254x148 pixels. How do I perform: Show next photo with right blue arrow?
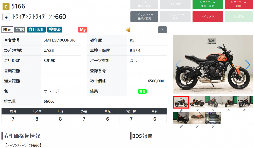[247, 65]
